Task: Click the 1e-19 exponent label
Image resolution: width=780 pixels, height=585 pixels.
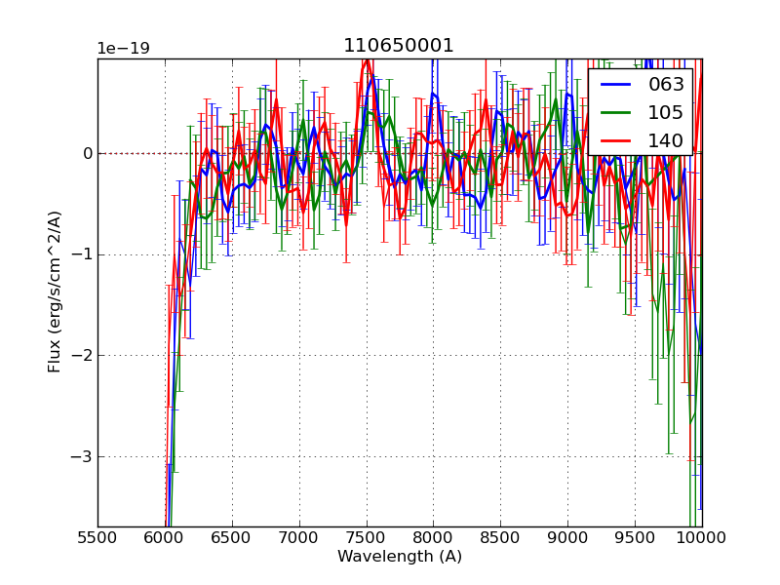Action: (123, 49)
